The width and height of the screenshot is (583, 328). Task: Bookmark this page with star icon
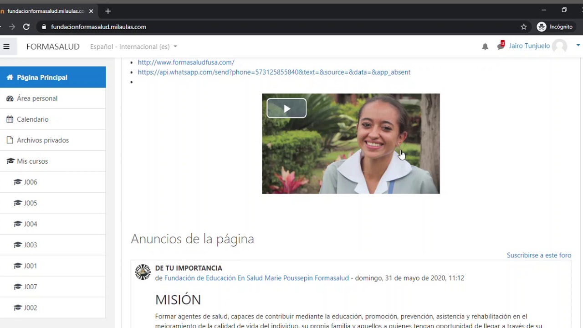[524, 27]
